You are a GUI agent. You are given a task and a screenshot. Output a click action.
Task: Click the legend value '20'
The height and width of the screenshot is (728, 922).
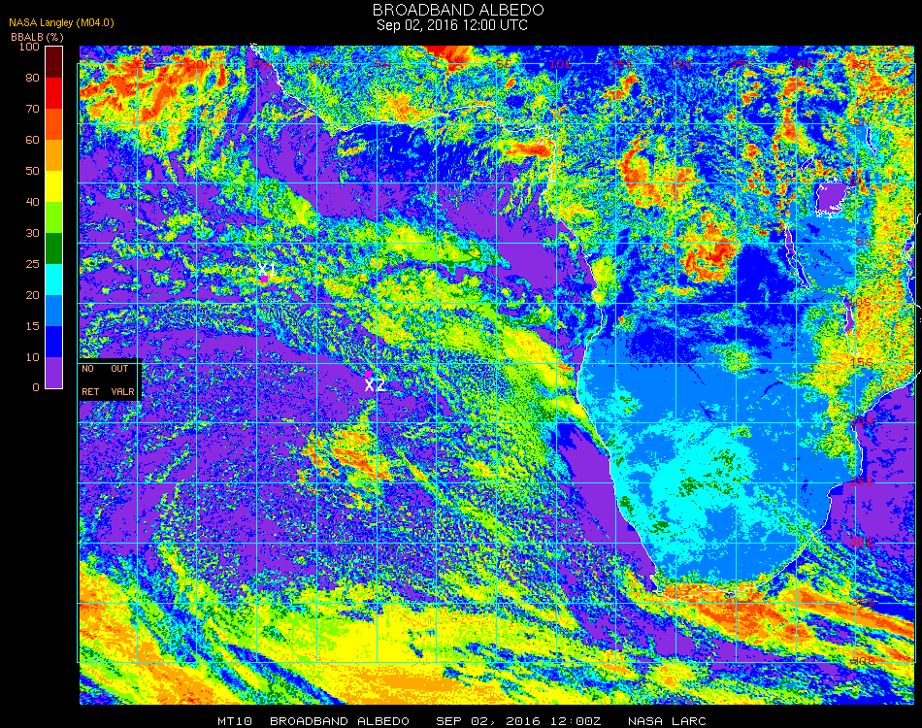tap(32, 295)
